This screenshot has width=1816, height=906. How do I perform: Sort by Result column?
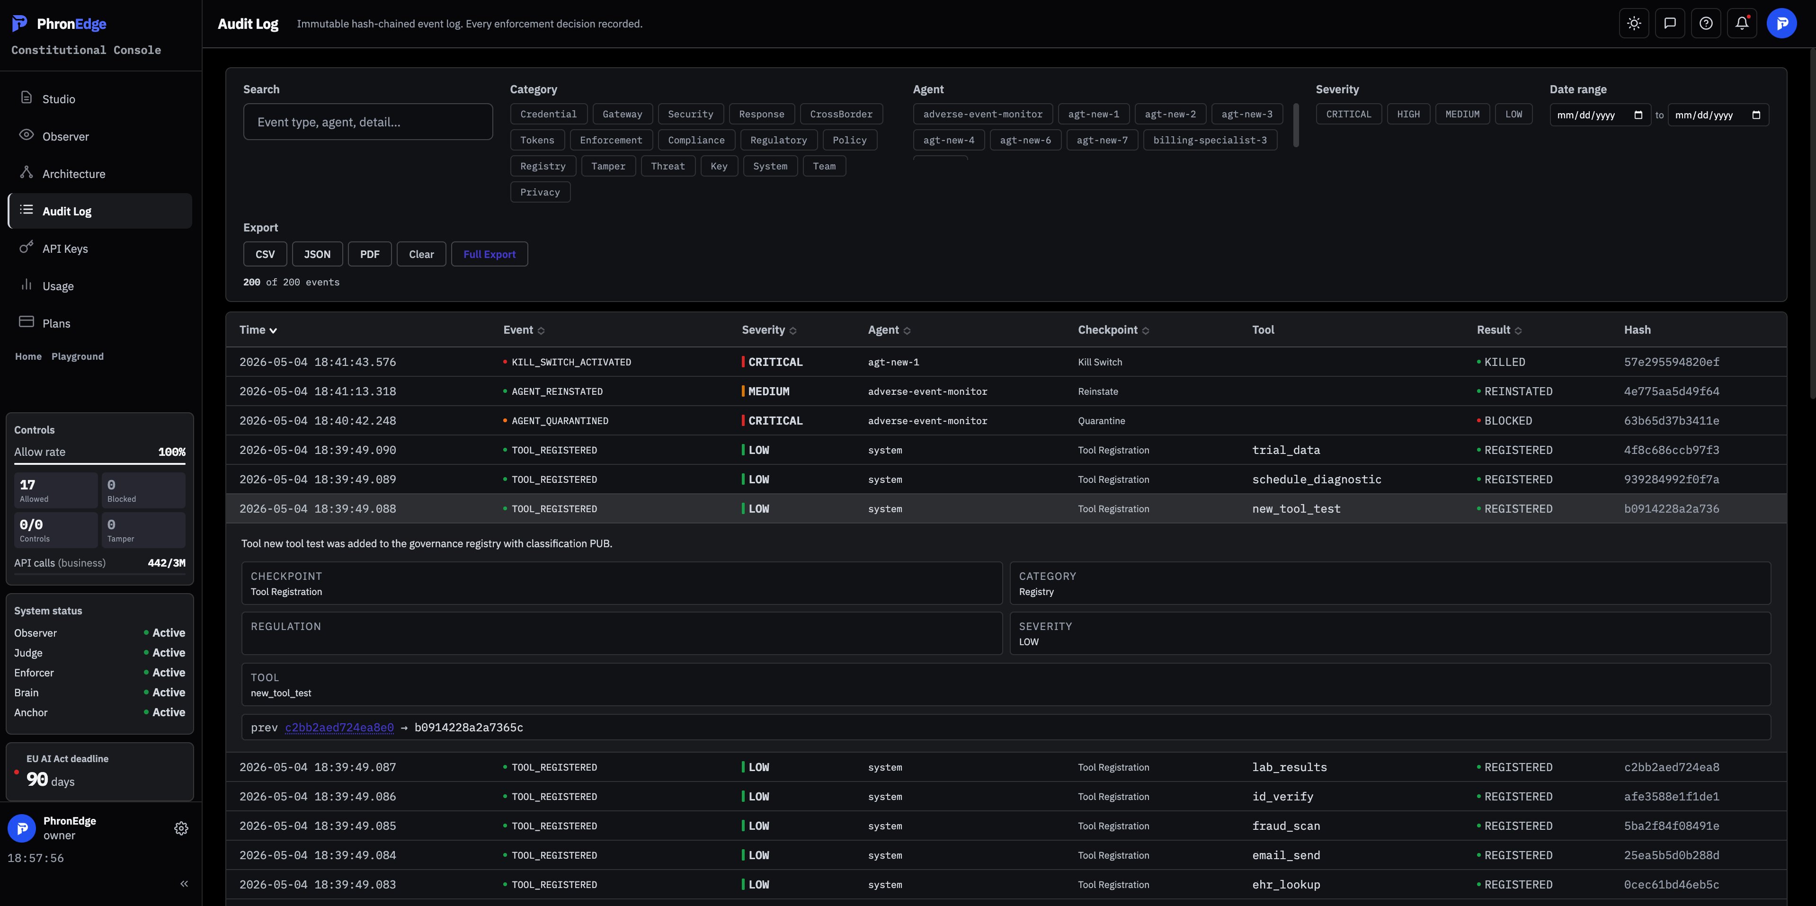coord(1499,330)
